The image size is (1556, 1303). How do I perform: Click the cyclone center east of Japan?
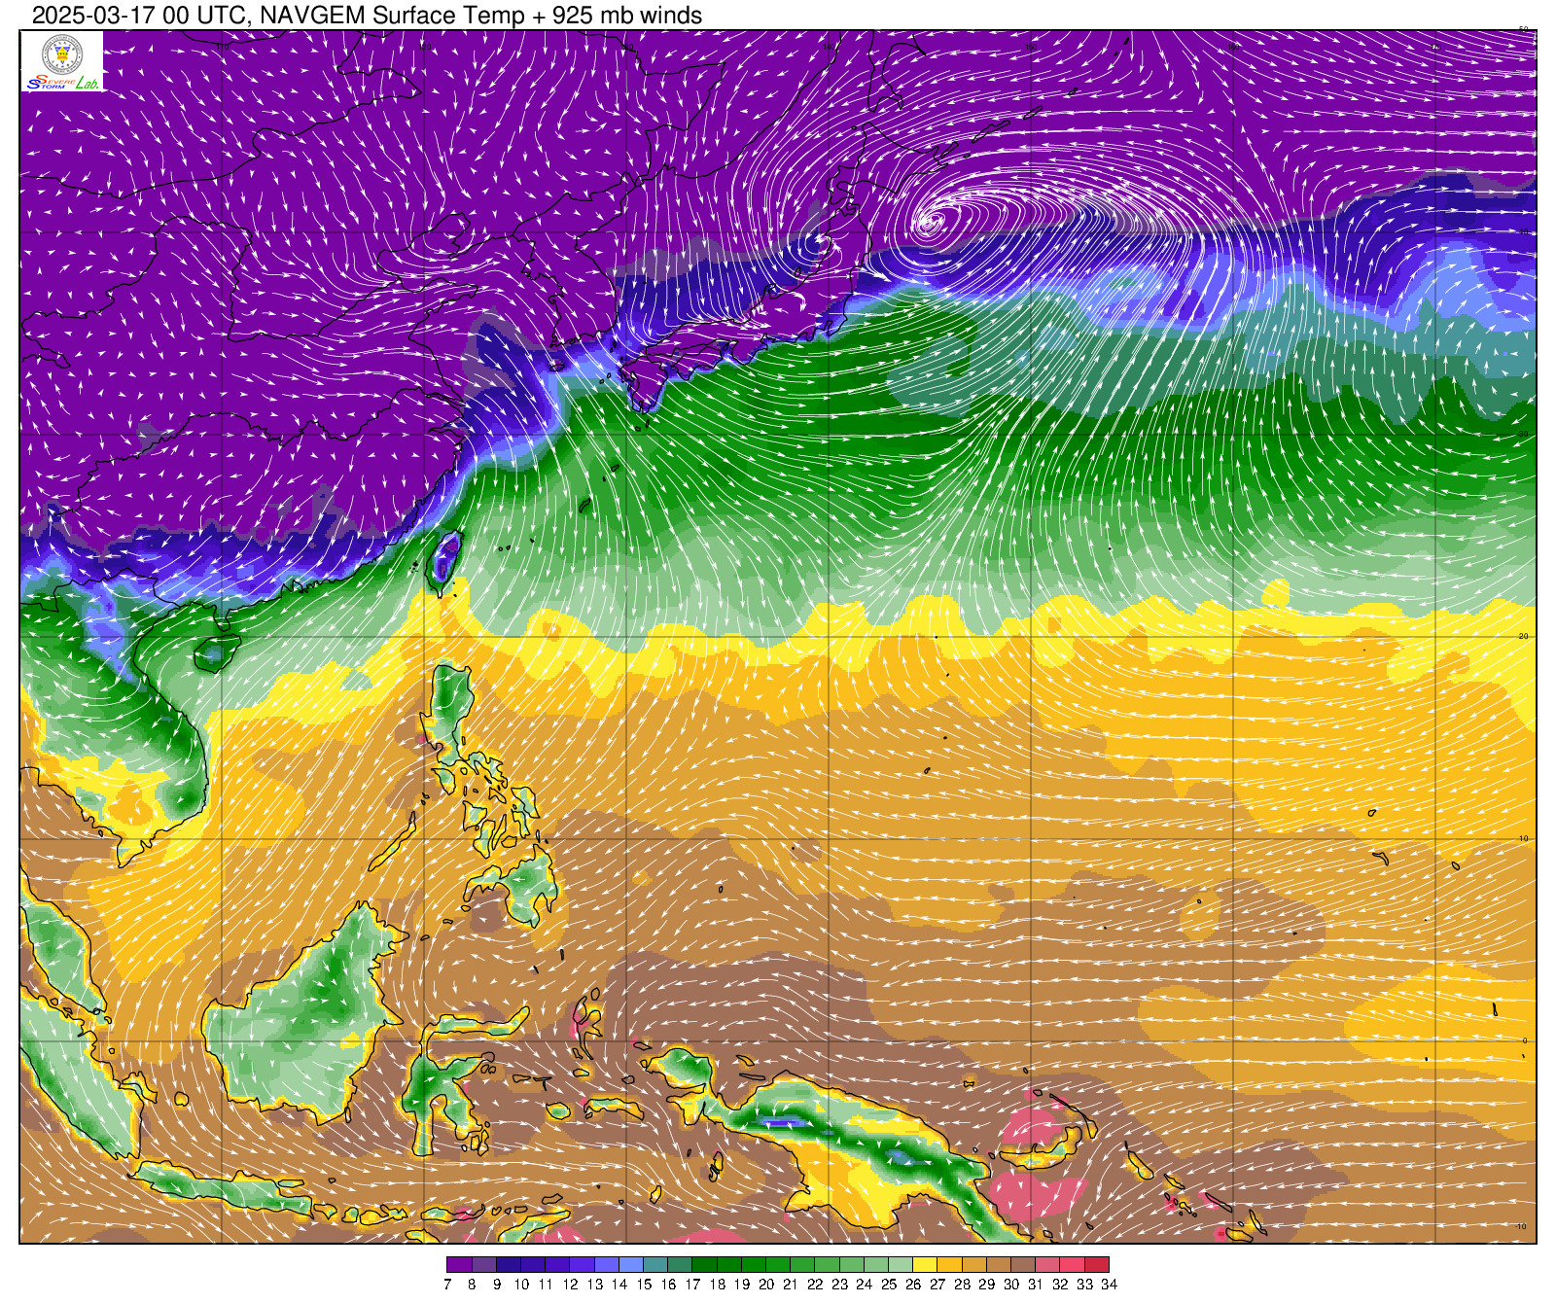point(929,223)
